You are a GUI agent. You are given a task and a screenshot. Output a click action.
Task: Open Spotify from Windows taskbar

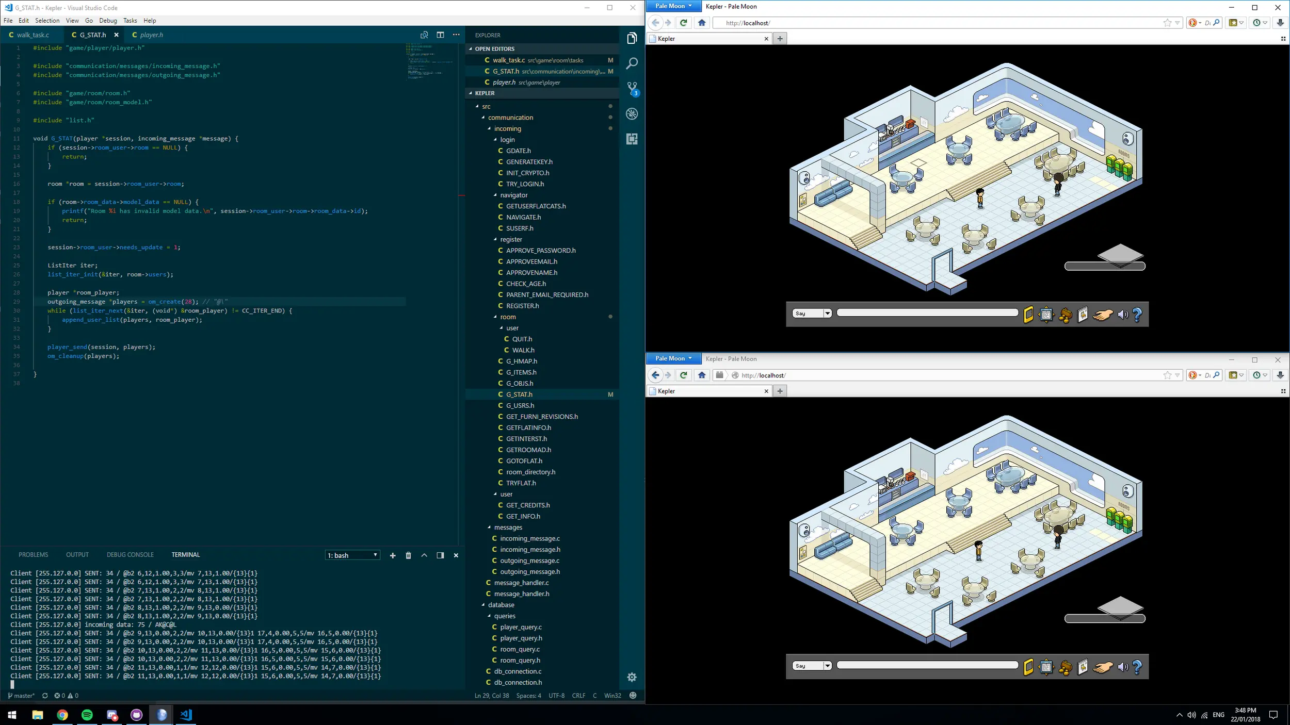[87, 715]
